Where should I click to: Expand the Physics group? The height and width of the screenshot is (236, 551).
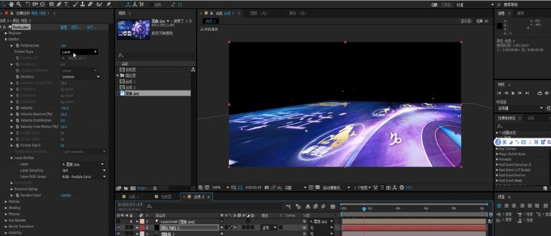coord(6,214)
